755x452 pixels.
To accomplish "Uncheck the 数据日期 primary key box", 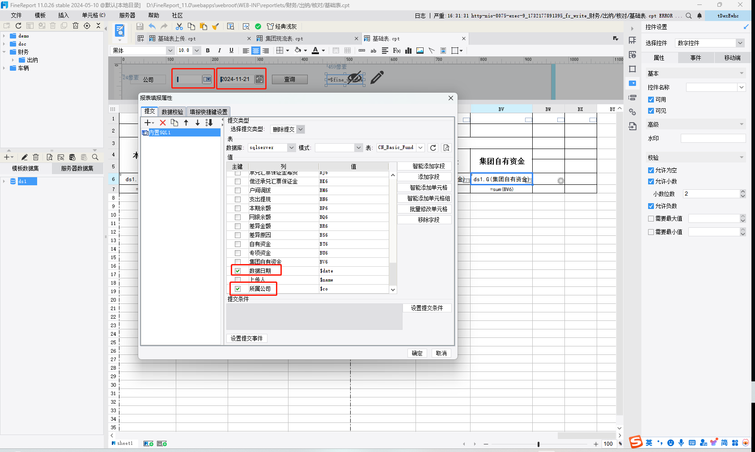I will click(x=238, y=271).
